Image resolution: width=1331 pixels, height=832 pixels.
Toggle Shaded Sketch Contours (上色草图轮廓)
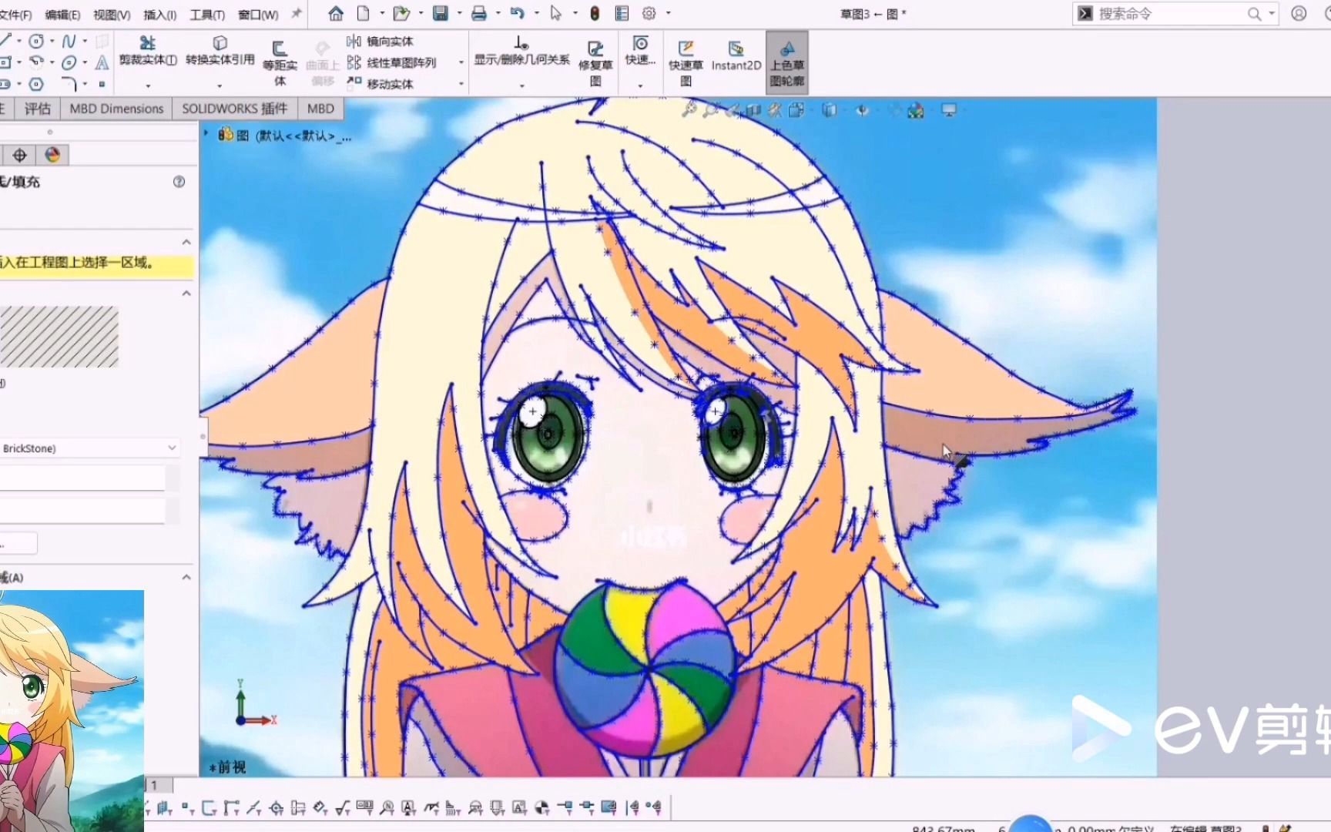[786, 63]
